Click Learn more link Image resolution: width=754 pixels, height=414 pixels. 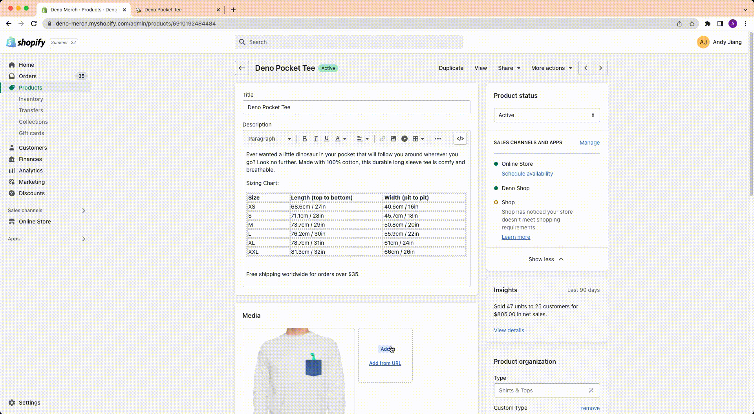pos(516,237)
